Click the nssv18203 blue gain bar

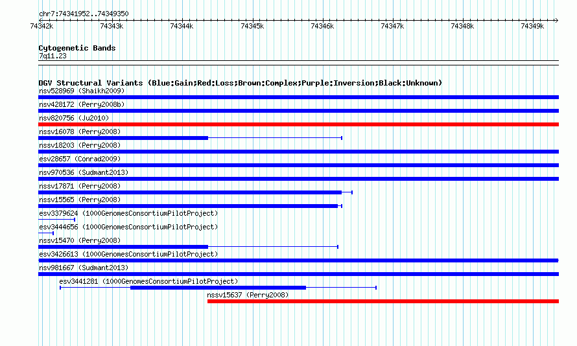click(x=298, y=152)
